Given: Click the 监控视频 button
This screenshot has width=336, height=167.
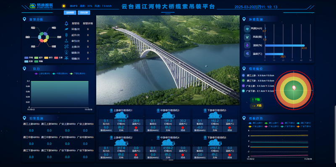Looking at the screenshot, I should [70, 13].
